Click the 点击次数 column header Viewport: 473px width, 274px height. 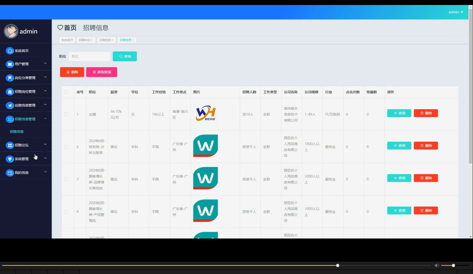(x=353, y=92)
